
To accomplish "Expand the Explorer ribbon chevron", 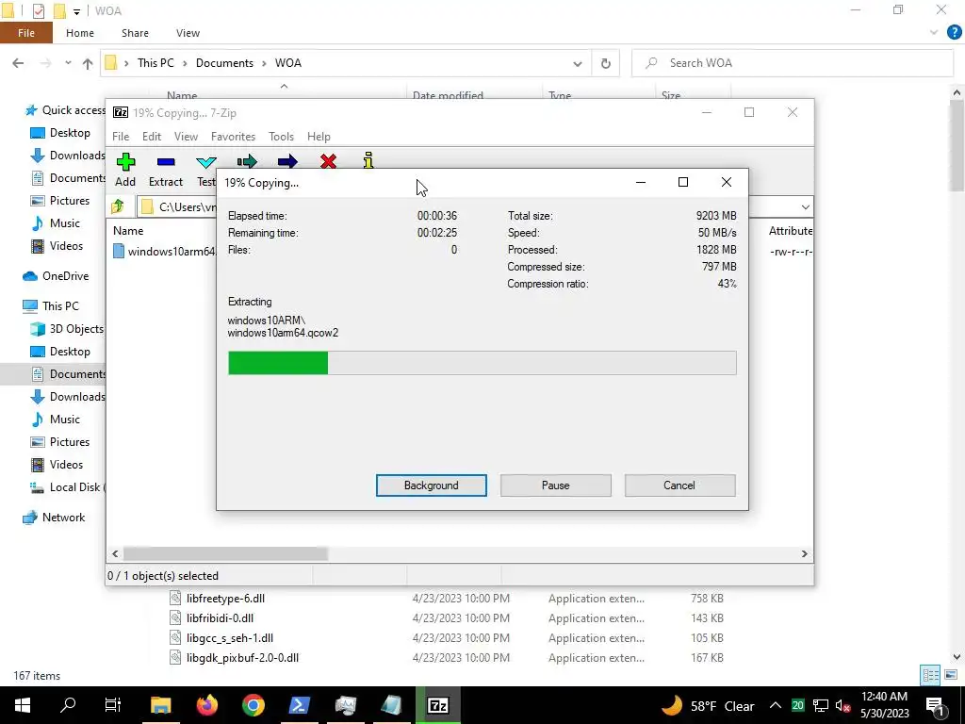I will pyautogui.click(x=934, y=33).
